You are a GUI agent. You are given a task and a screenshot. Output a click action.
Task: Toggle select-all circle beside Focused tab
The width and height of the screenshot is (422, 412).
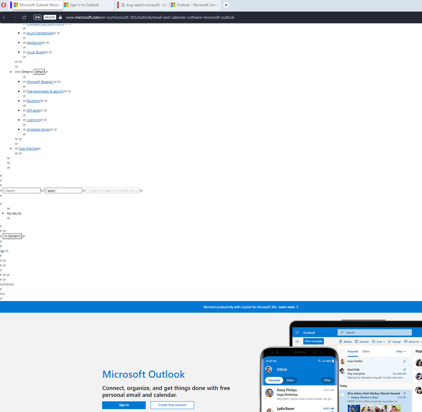coord(343,352)
